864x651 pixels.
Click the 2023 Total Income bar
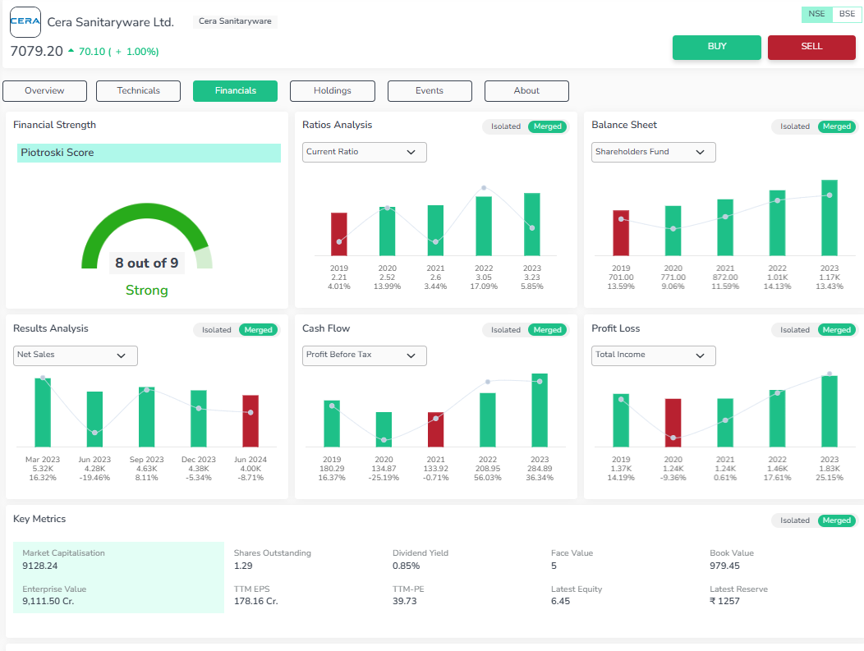(830, 411)
